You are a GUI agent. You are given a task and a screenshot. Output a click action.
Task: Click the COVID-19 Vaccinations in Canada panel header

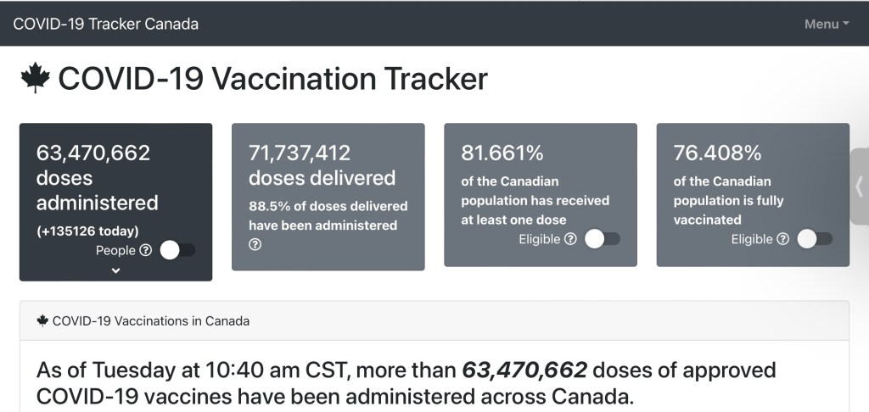[x=150, y=321]
